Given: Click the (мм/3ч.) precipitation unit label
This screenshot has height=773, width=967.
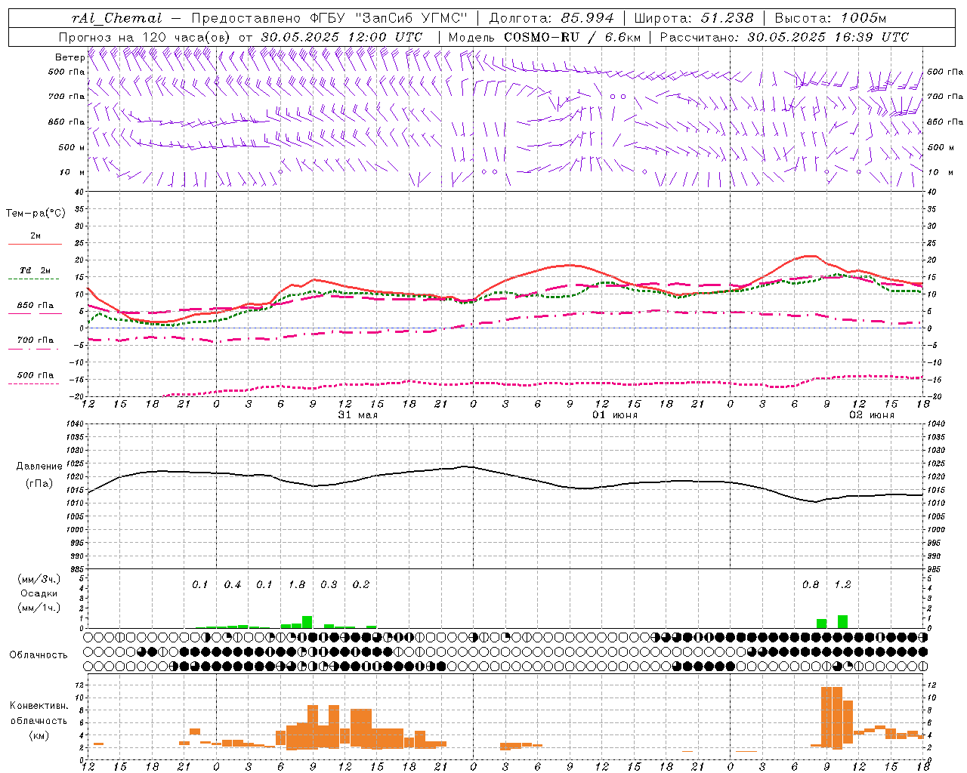Looking at the screenshot, I should tap(39, 579).
